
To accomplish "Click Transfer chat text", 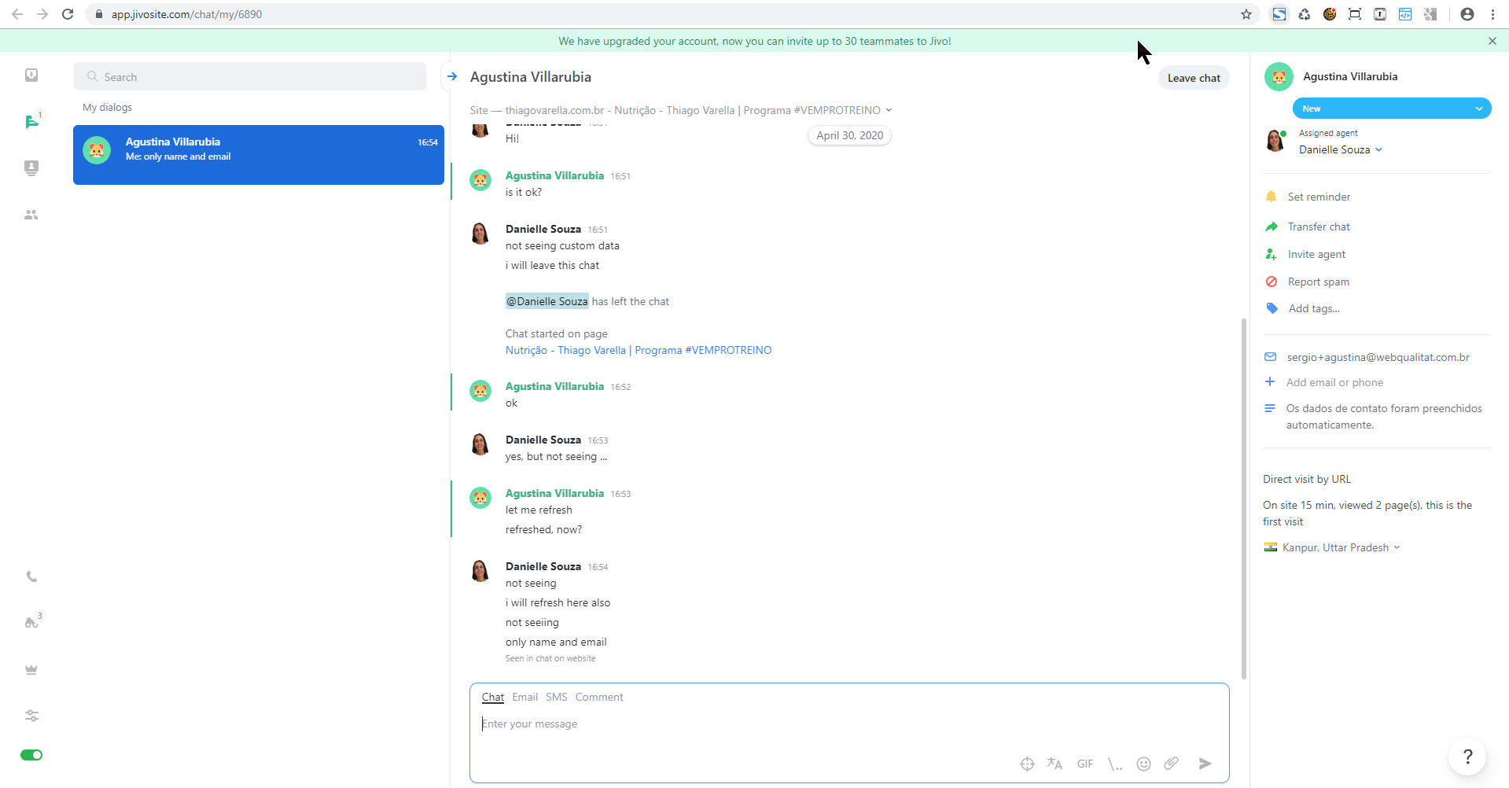I will coord(1319,226).
